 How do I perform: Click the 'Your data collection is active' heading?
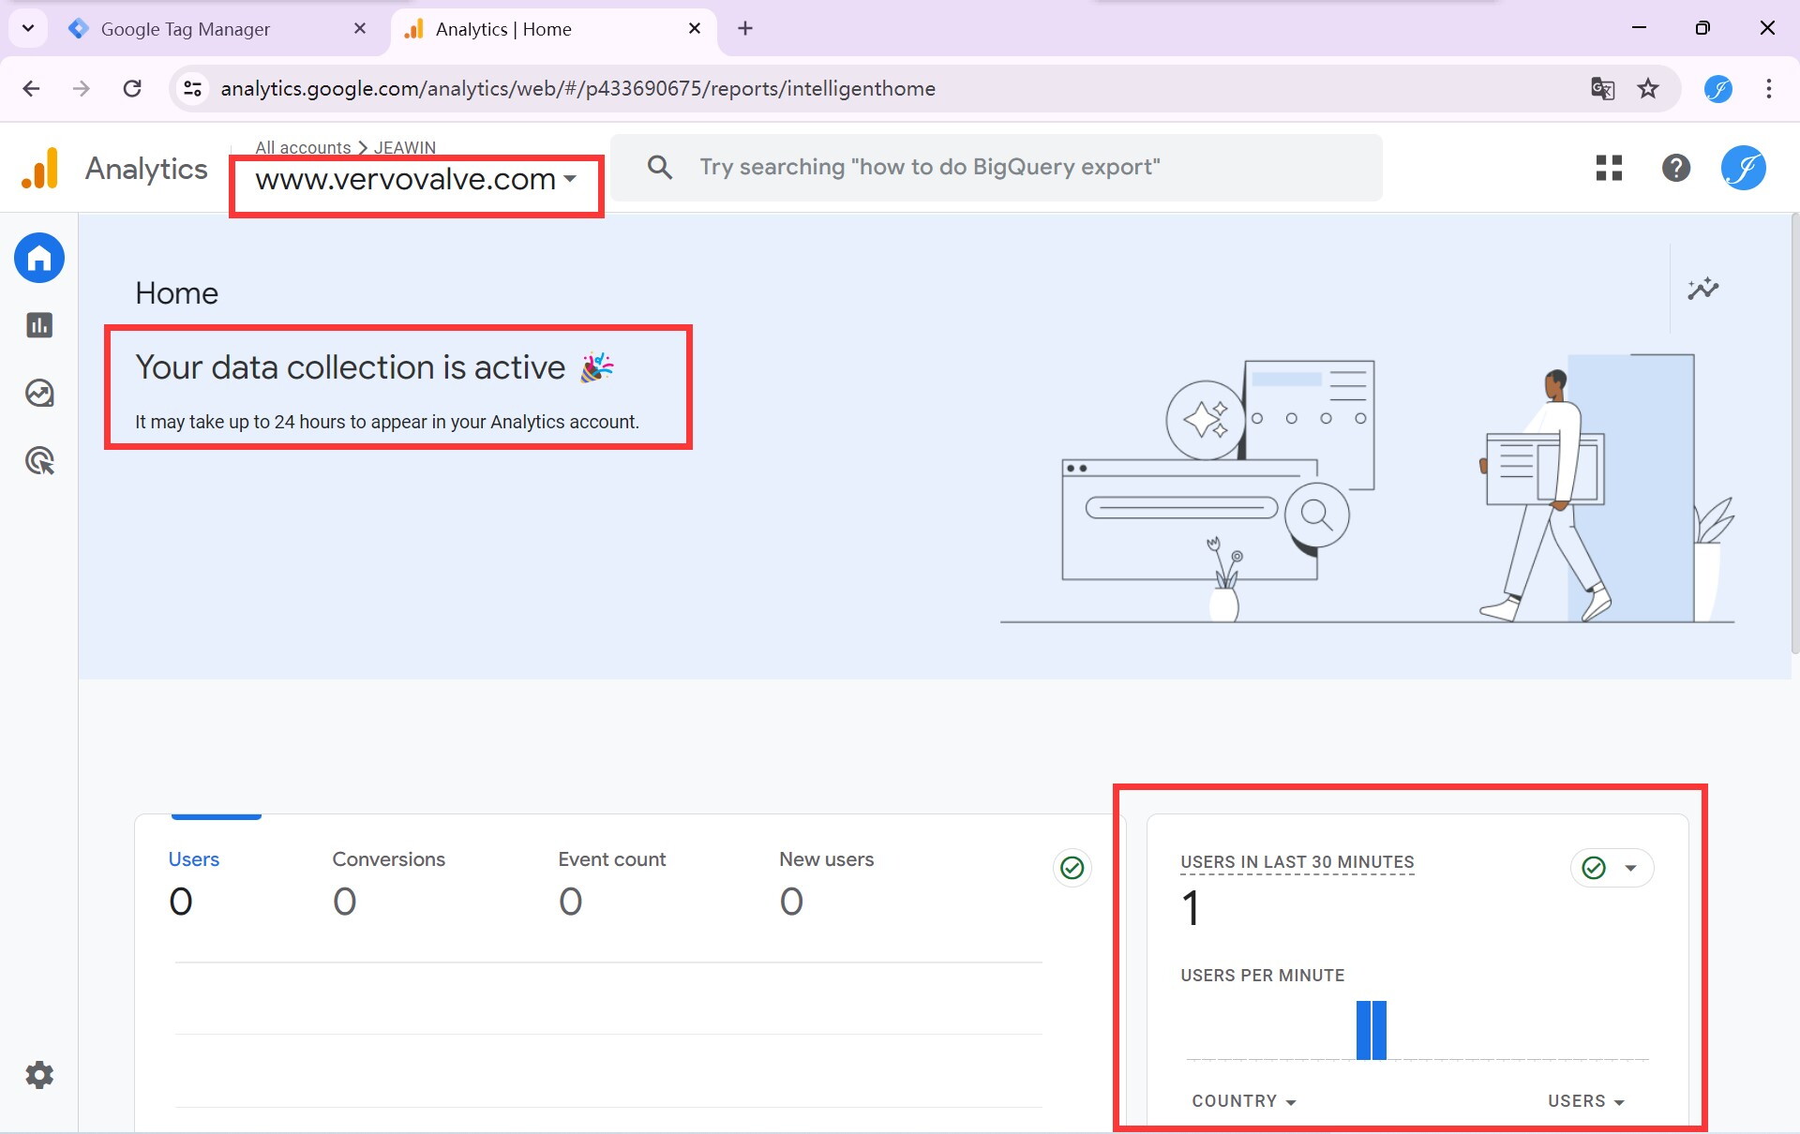coord(350,367)
